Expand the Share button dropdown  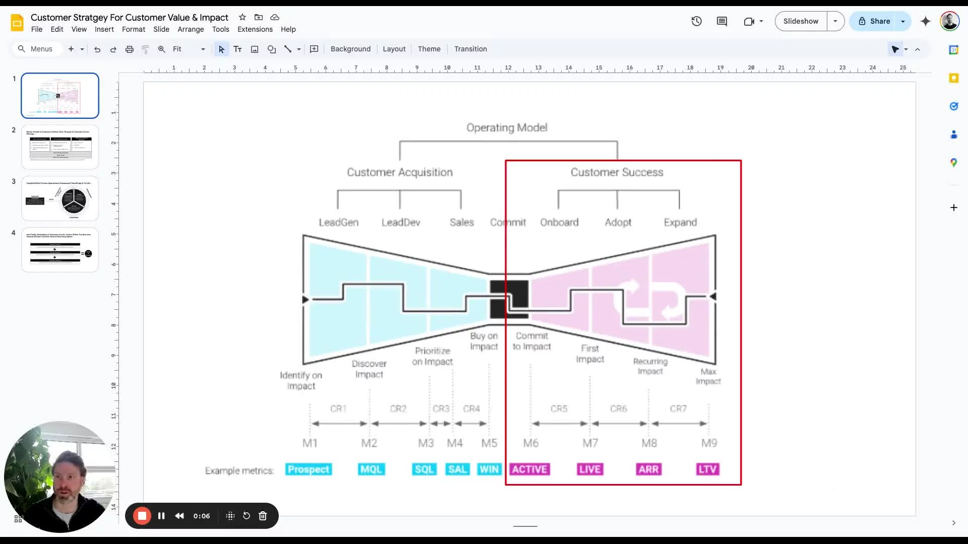click(903, 21)
